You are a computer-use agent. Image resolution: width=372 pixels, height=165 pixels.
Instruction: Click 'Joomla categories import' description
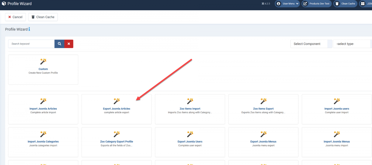pyautogui.click(x=43, y=145)
